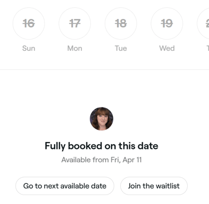Go to next available date
The image size is (209, 204).
click(x=65, y=186)
